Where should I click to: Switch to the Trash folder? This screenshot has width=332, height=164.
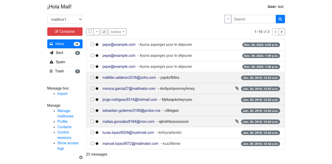[x=59, y=71]
